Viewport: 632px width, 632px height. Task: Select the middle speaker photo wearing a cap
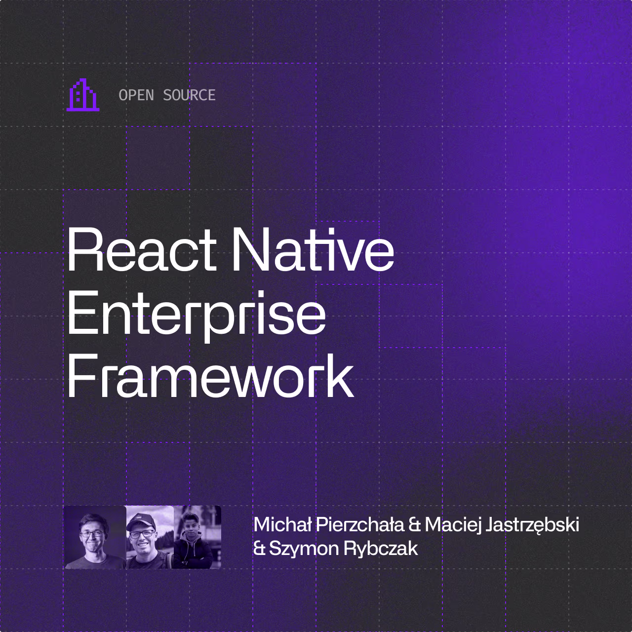click(x=150, y=537)
